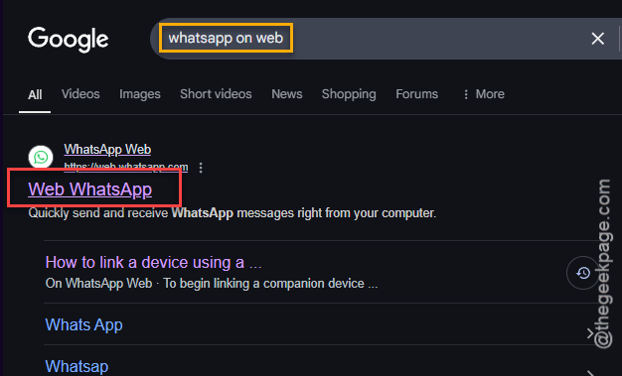Click the WhatsApp Web site name
This screenshot has height=376, width=622.
(107, 150)
